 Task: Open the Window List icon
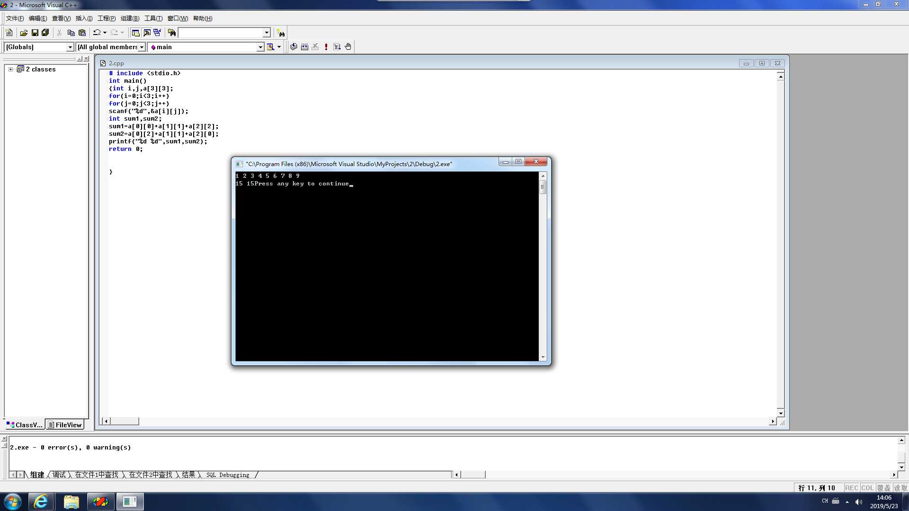coord(157,33)
